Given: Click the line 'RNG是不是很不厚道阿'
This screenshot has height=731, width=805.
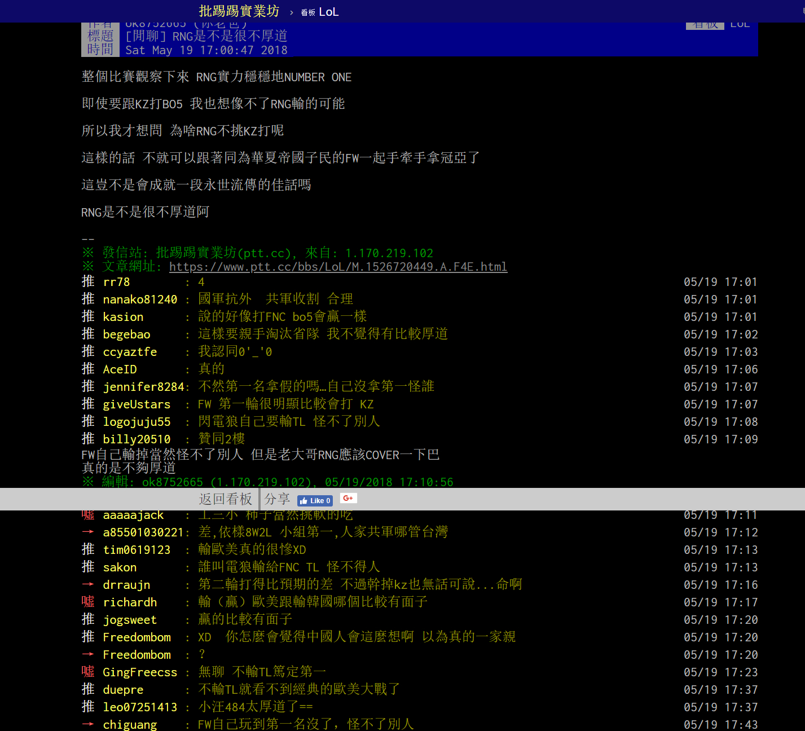Looking at the screenshot, I should pyautogui.click(x=146, y=212).
